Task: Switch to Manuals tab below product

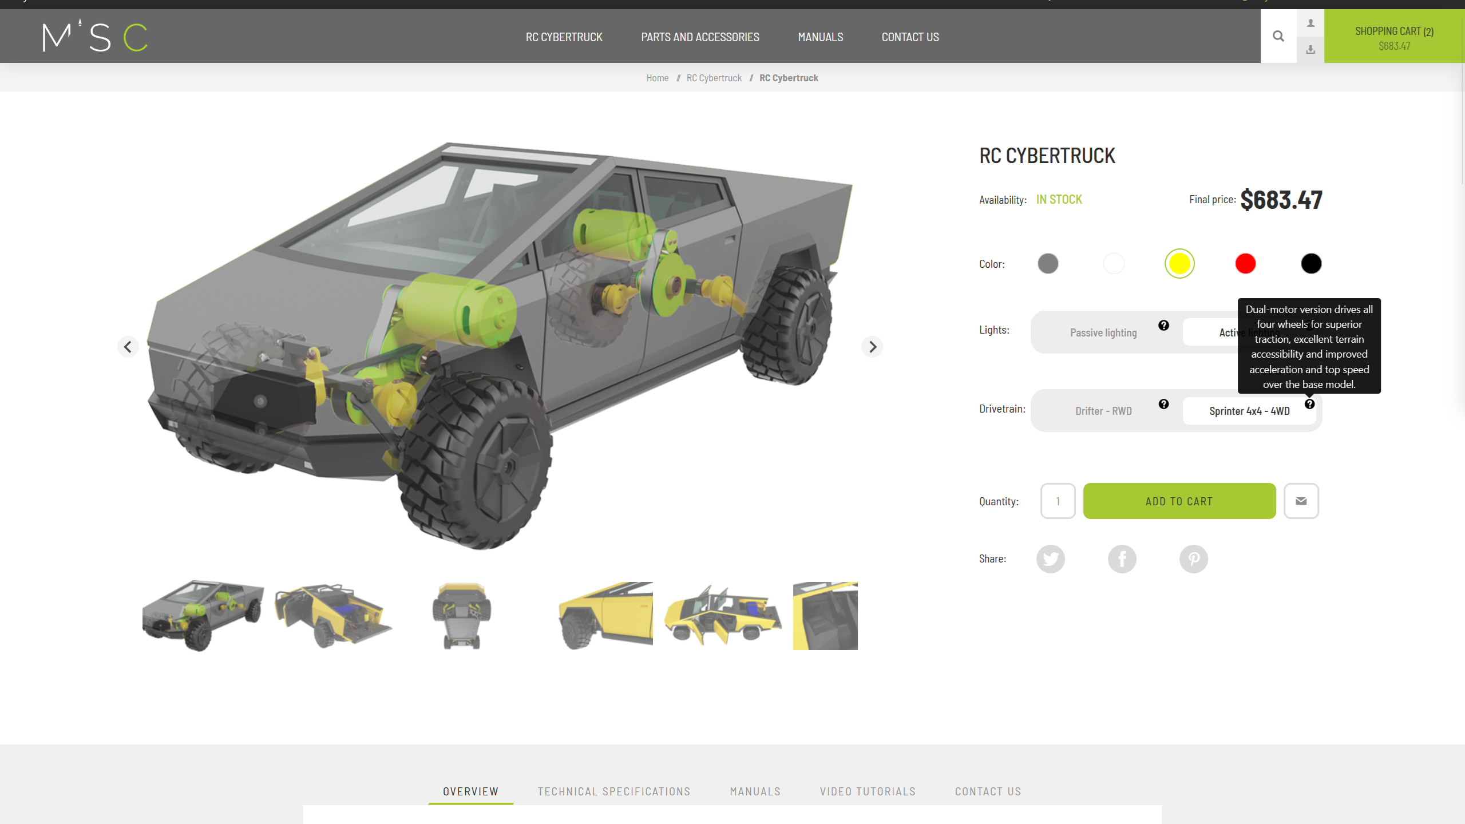Action: (755, 791)
